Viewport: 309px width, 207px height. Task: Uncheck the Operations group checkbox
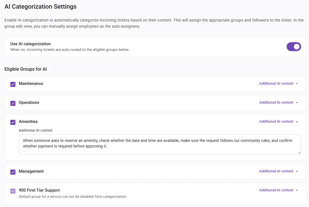pos(13,103)
